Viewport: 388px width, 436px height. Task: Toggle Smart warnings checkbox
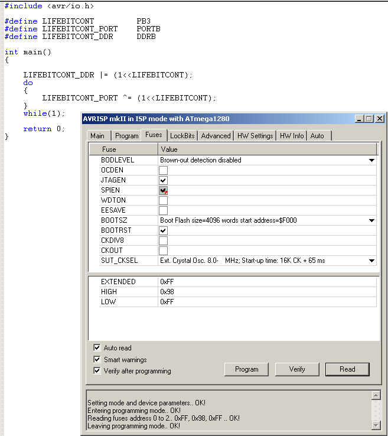pyautogui.click(x=97, y=359)
